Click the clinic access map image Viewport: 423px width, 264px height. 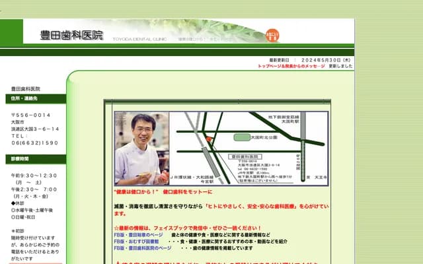[x=249, y=148]
